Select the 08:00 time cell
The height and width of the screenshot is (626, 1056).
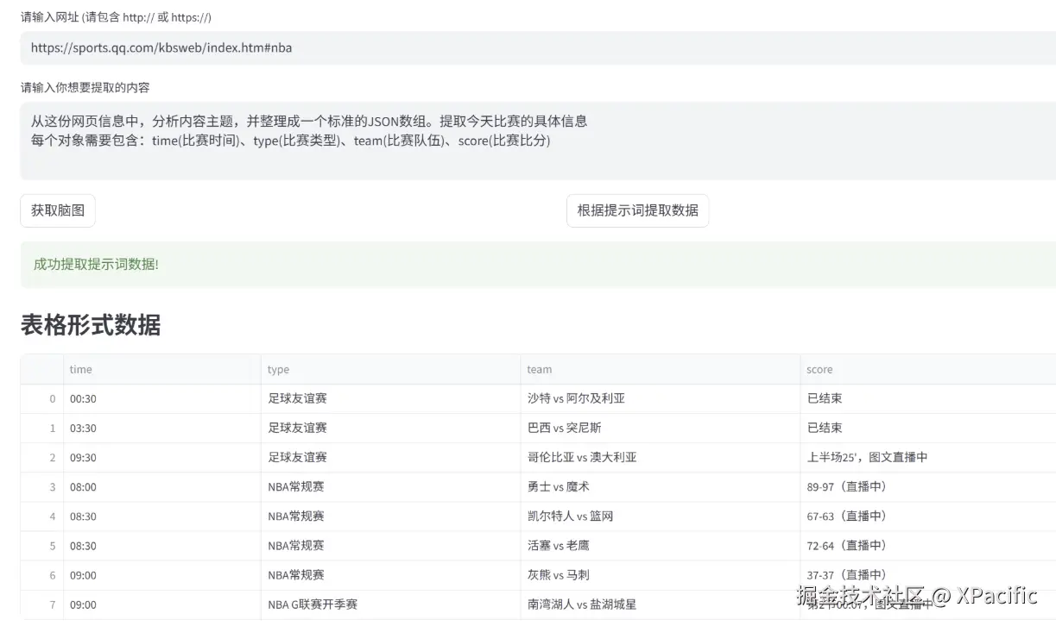click(x=162, y=486)
